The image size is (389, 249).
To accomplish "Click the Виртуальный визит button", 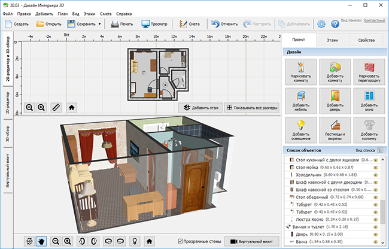I will (250, 241).
